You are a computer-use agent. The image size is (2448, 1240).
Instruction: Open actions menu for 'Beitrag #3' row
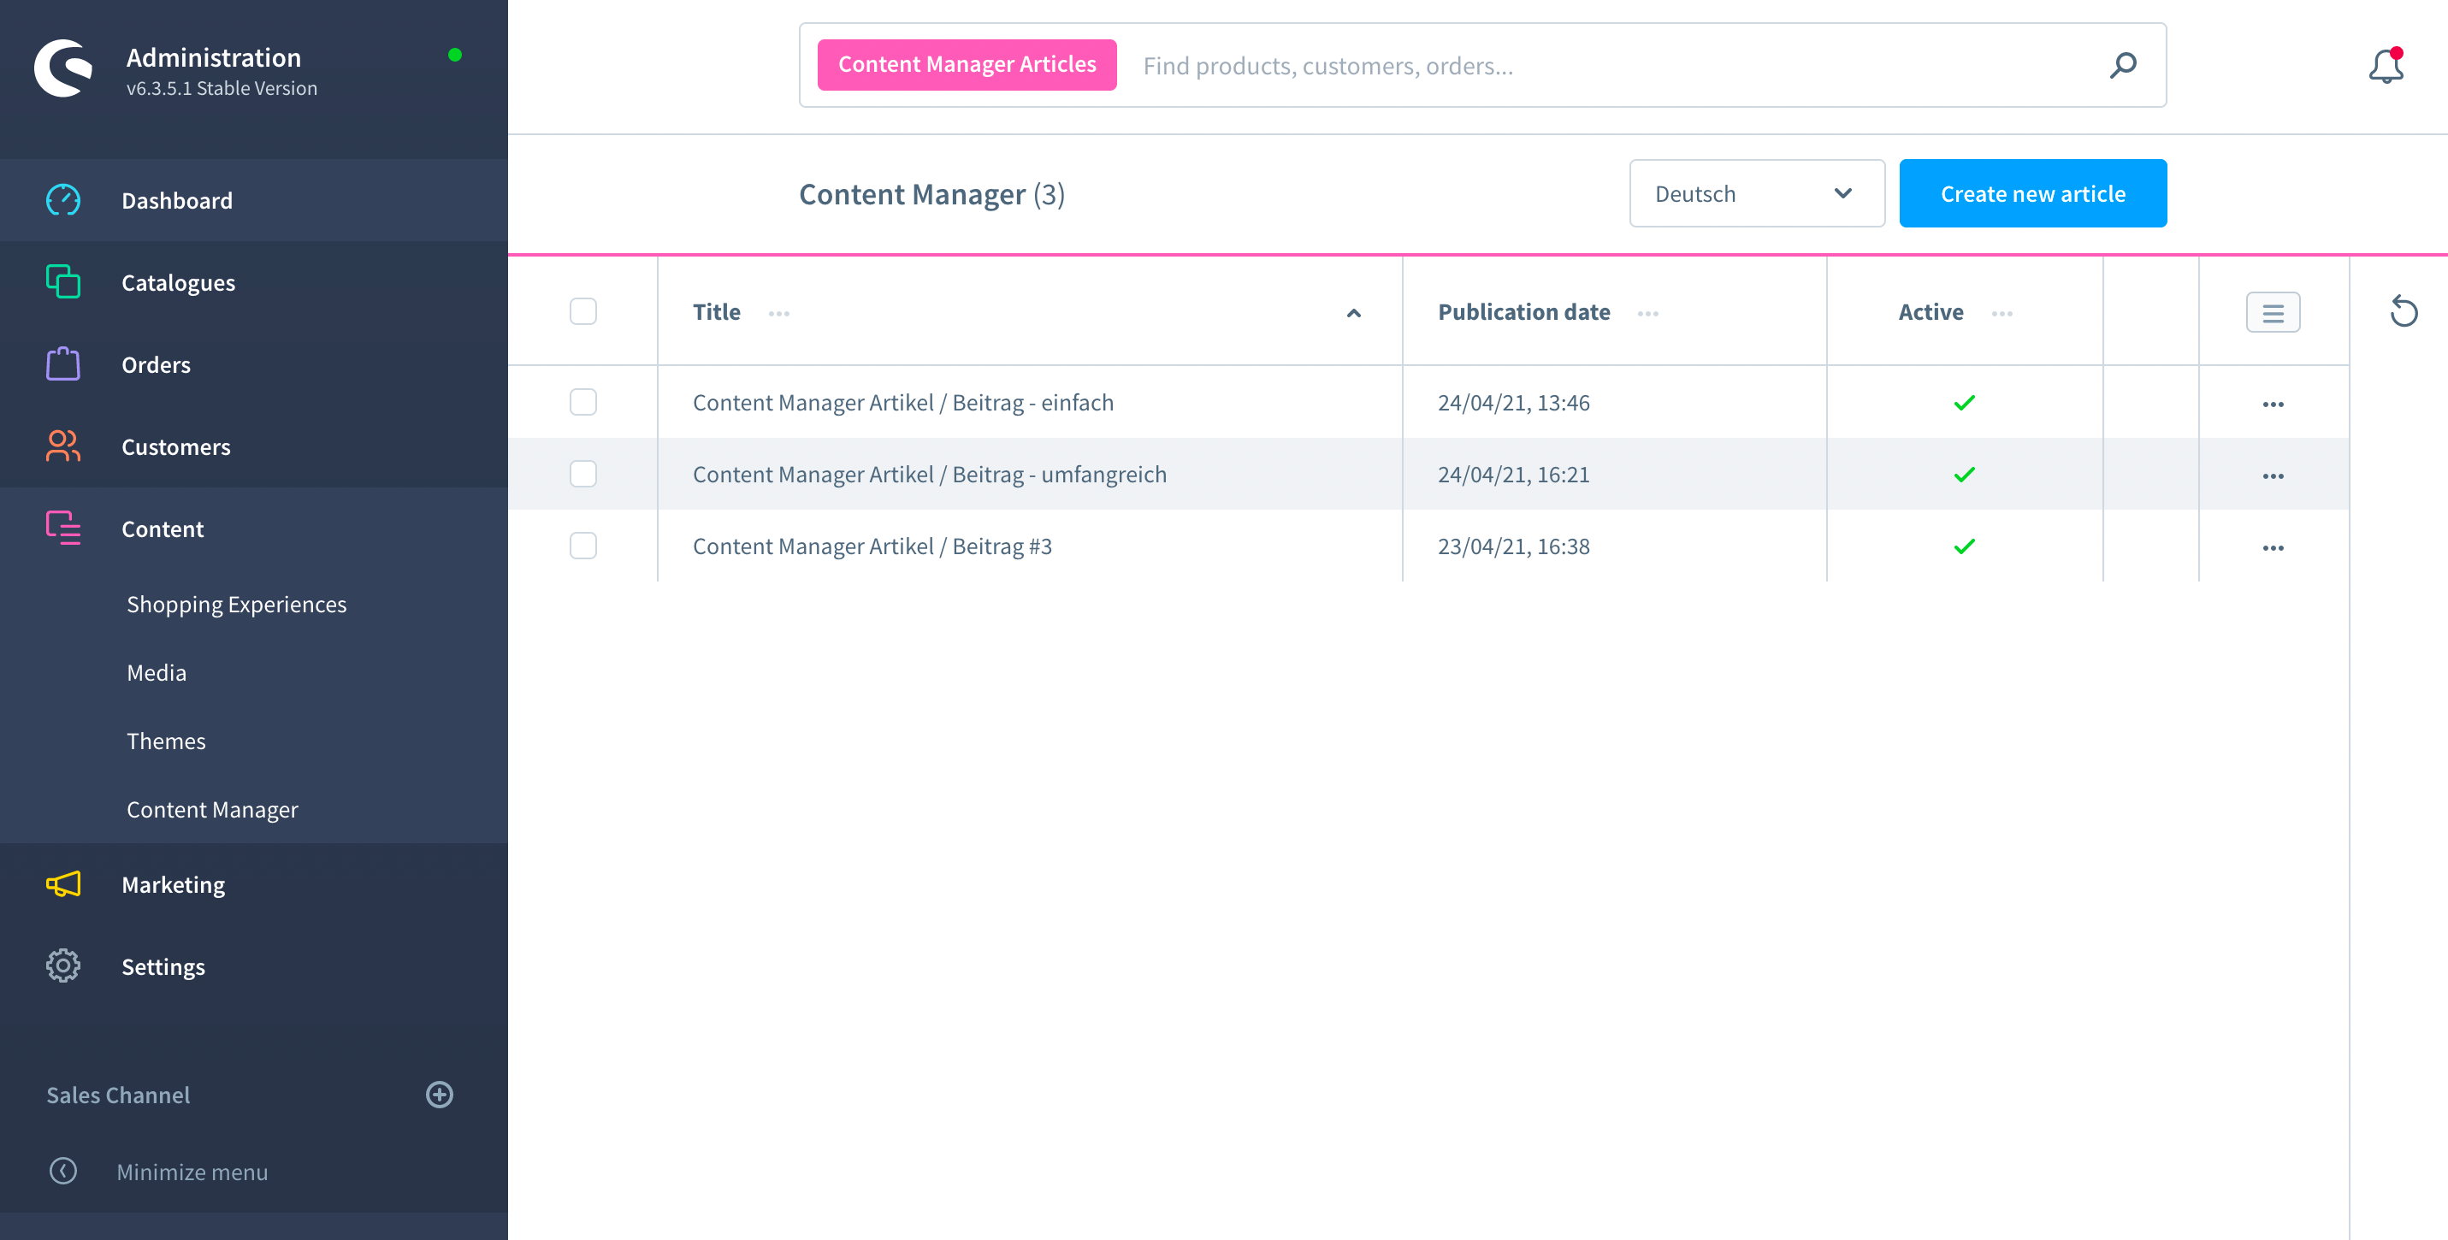tap(2272, 547)
